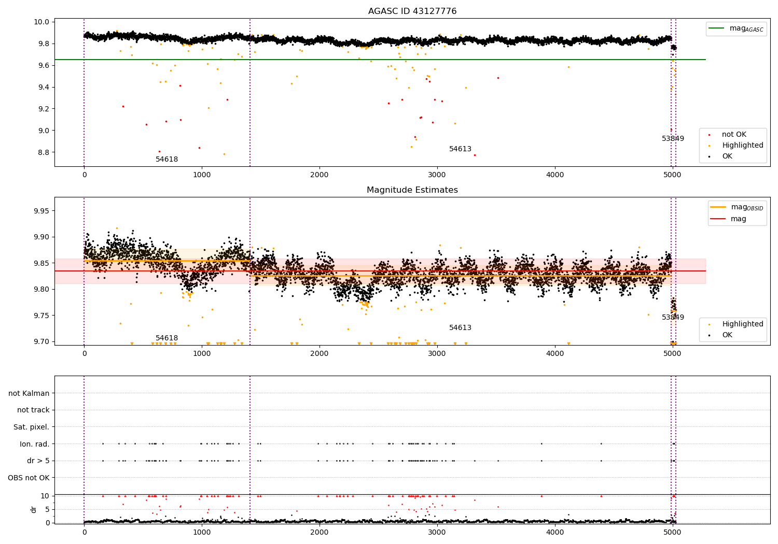Click the 8.8 y-axis tick label
Viewport: 778px width, 544px height.
[x=44, y=152]
